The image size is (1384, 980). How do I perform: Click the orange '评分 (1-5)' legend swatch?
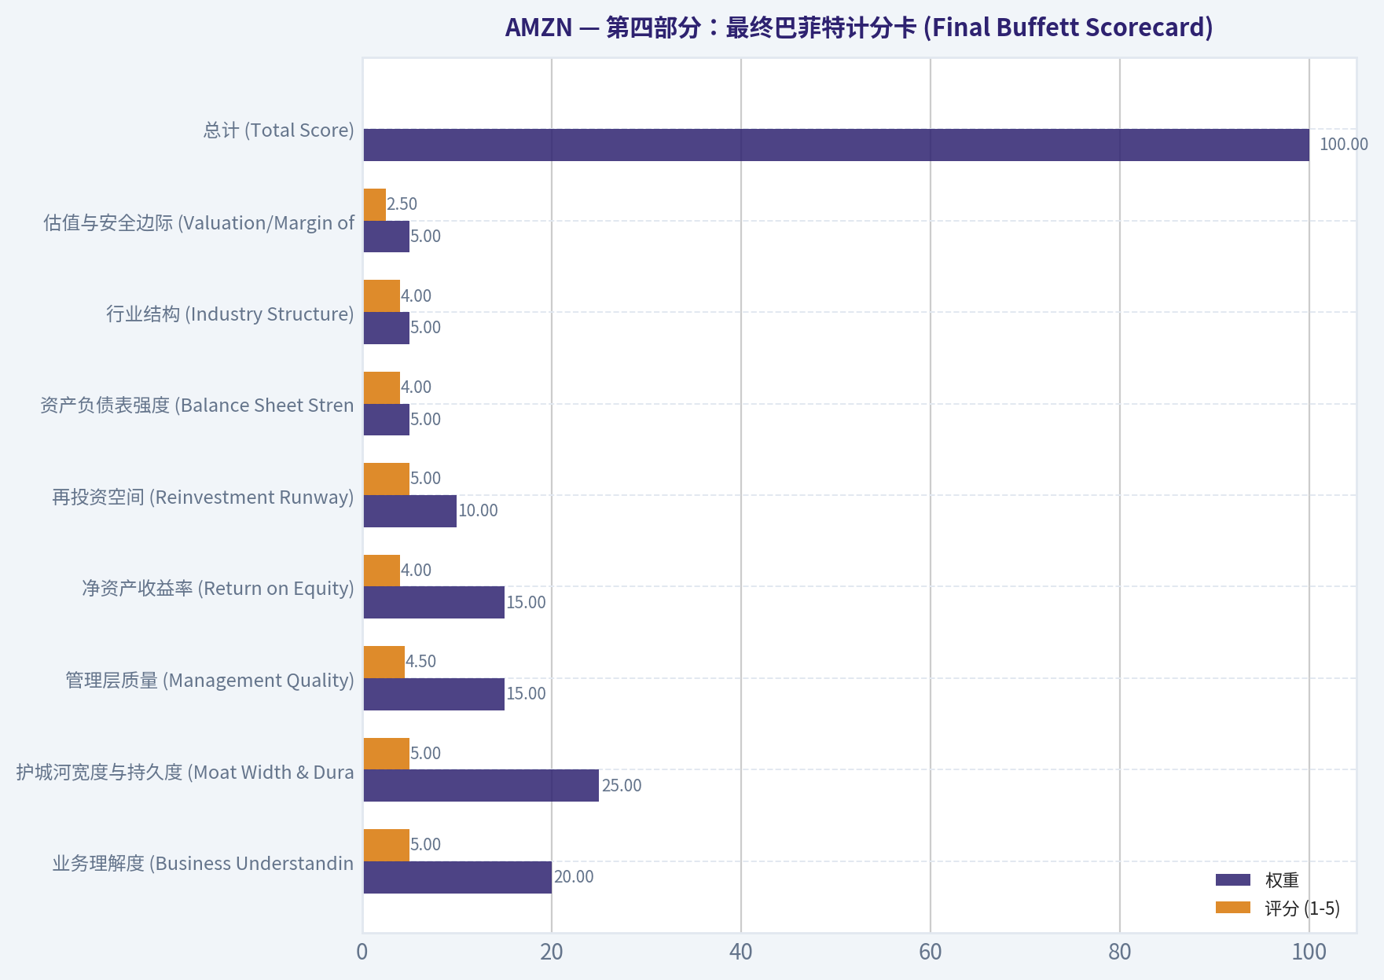pyautogui.click(x=1233, y=908)
